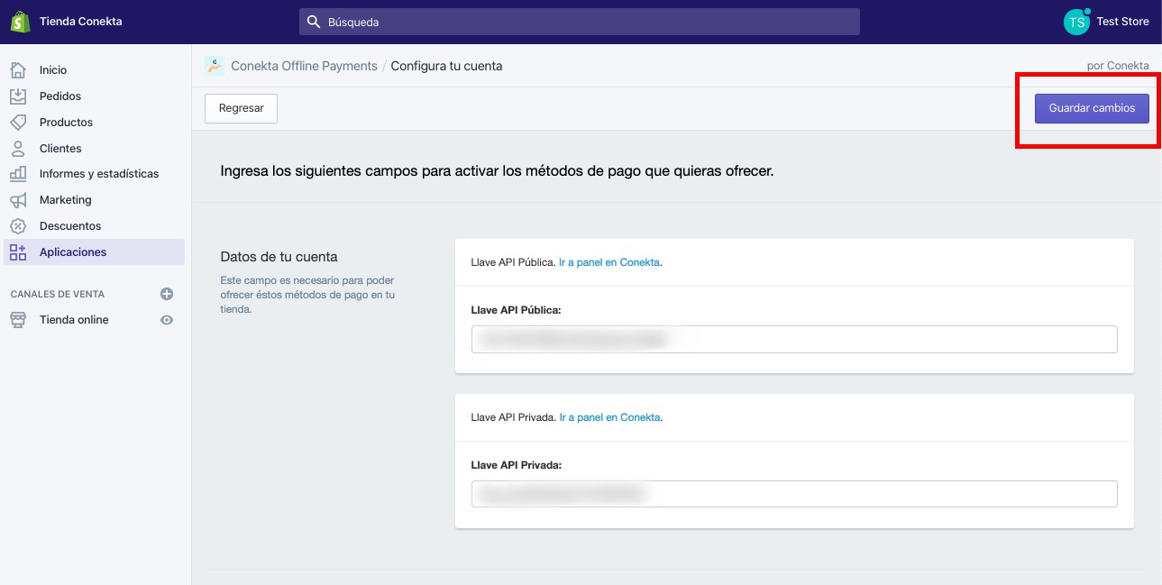This screenshot has width=1162, height=585.
Task: Click the por Conekta text
Action: pyautogui.click(x=1118, y=66)
